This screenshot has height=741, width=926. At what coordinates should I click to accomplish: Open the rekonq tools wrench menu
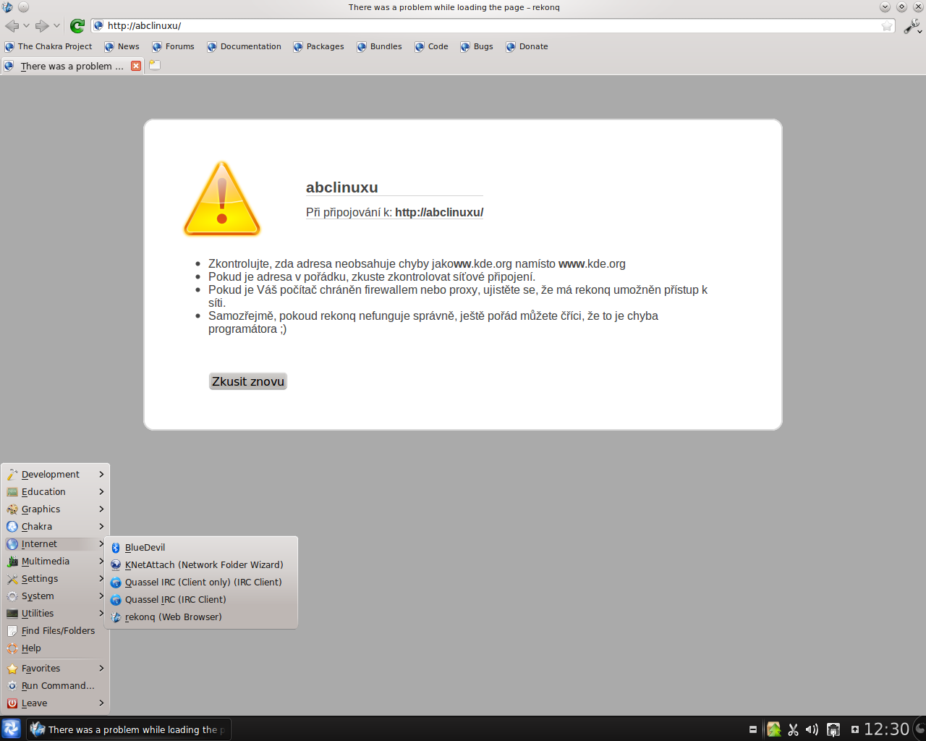pos(912,26)
